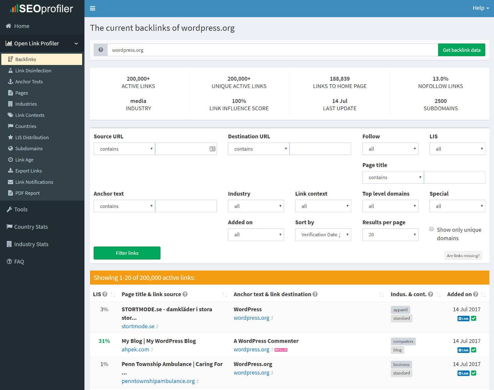Viewport: 494px width, 390px height.
Task: Click the Export Links download icon
Action: (x=10, y=171)
